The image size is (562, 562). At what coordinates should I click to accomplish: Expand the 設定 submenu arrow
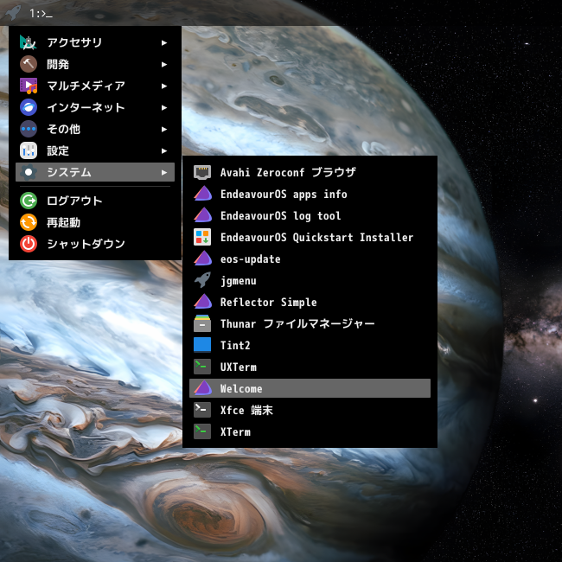pos(164,150)
